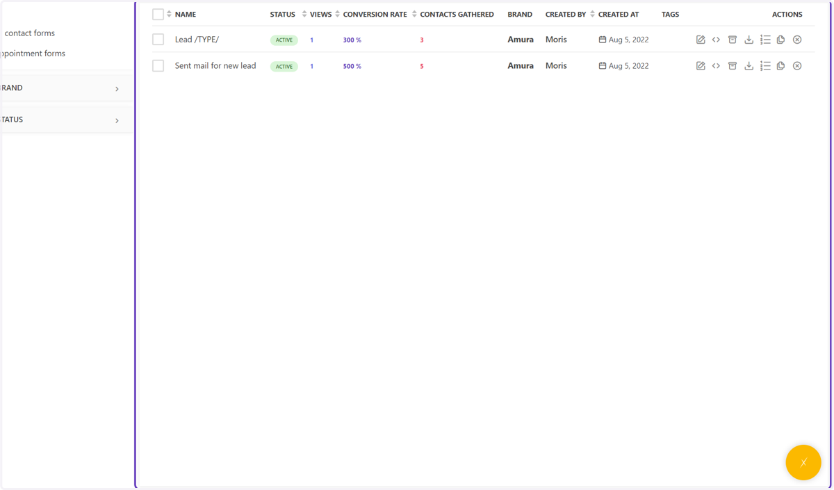Sort by Views using arrows
The height and width of the screenshot is (490, 834).
coord(304,14)
